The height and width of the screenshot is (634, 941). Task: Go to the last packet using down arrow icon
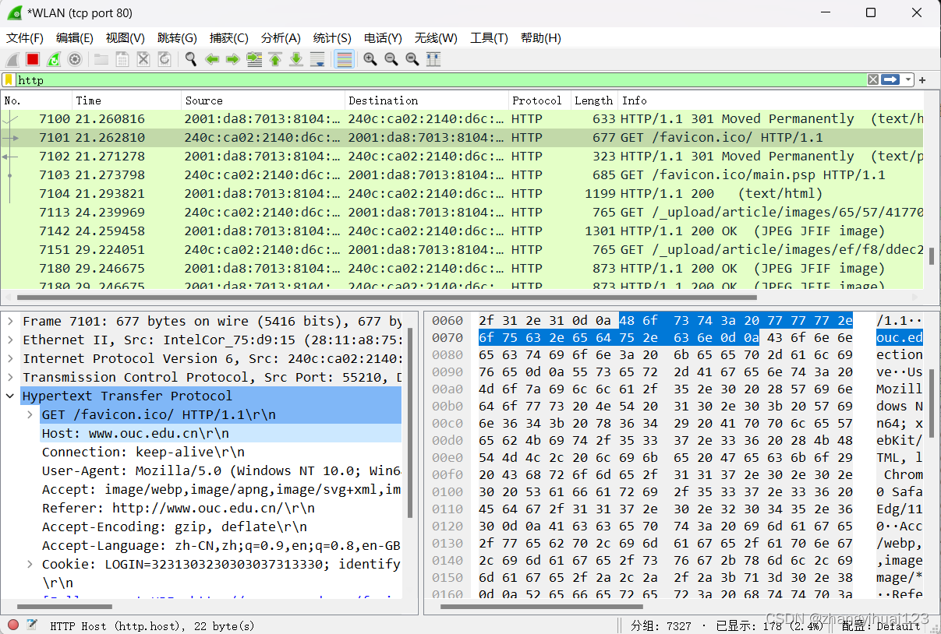coord(295,59)
